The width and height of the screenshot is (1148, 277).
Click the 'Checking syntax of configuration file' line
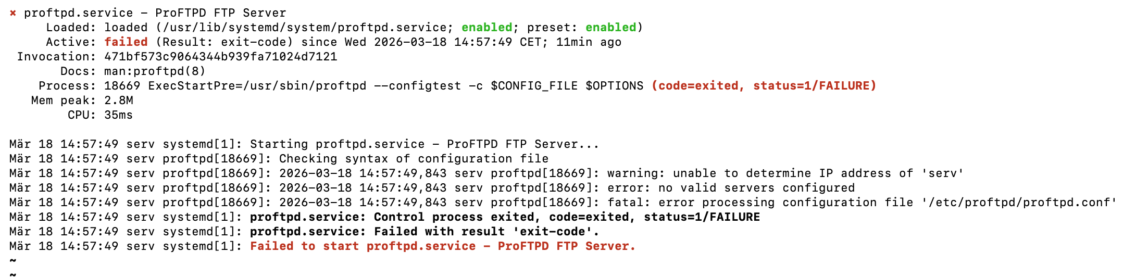414,159
